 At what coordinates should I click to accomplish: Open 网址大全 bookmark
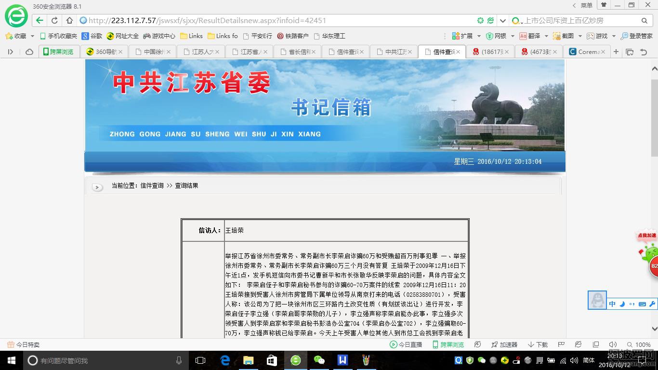(x=122, y=36)
